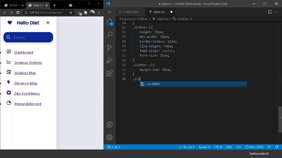Change indentation via Spaces: 4
This screenshot has height=158, width=282.
[x=204, y=147]
